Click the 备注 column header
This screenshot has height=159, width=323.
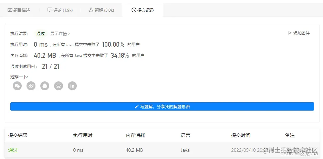point(290,135)
